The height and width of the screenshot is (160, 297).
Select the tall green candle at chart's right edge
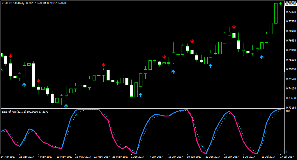(276, 13)
